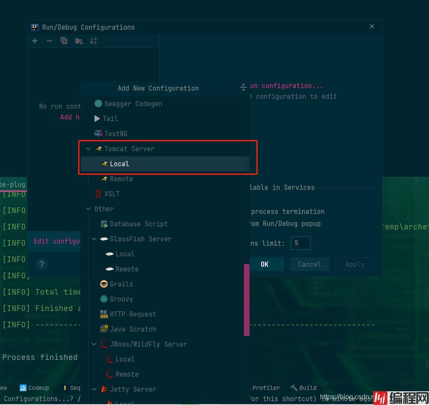Choose HTTP Request configuration type
The width and height of the screenshot is (429, 405).
pos(133,314)
